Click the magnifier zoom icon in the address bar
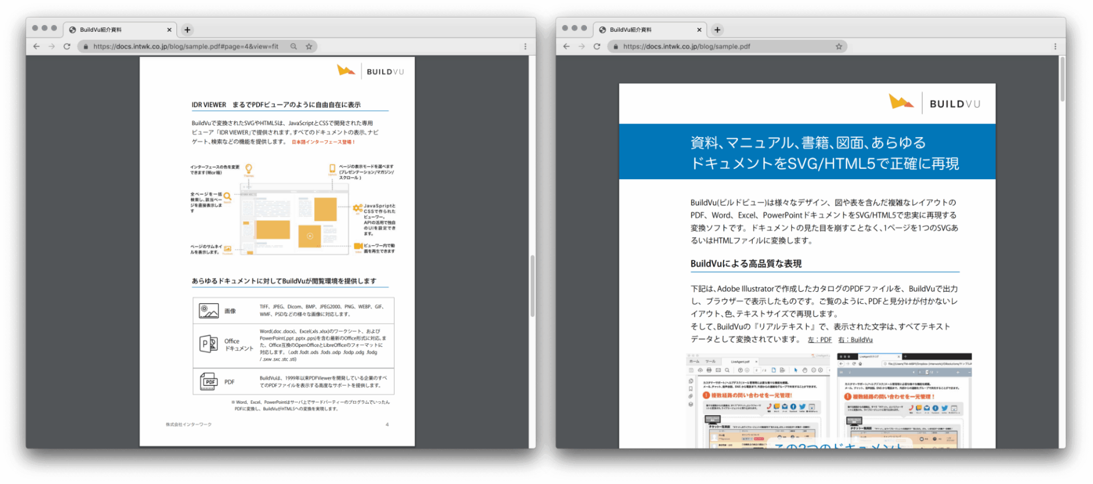 (x=294, y=47)
